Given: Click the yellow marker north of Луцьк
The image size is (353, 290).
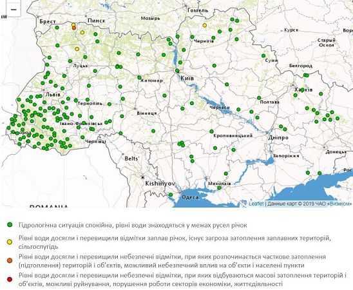Looking at the screenshot, I should pyautogui.click(x=77, y=49).
